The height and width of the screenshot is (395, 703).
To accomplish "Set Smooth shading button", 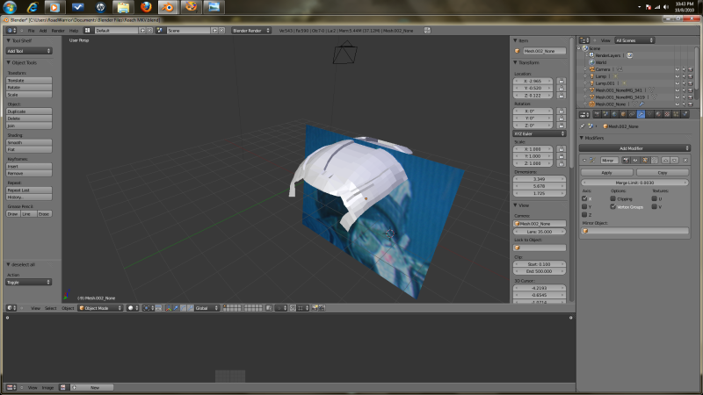I will (29, 142).
